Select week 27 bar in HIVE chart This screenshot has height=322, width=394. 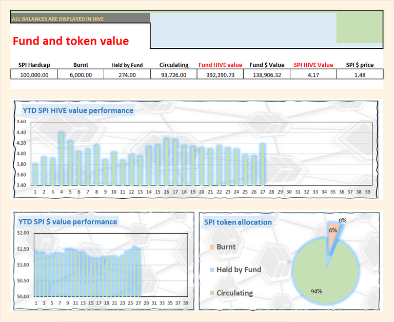coord(263,164)
